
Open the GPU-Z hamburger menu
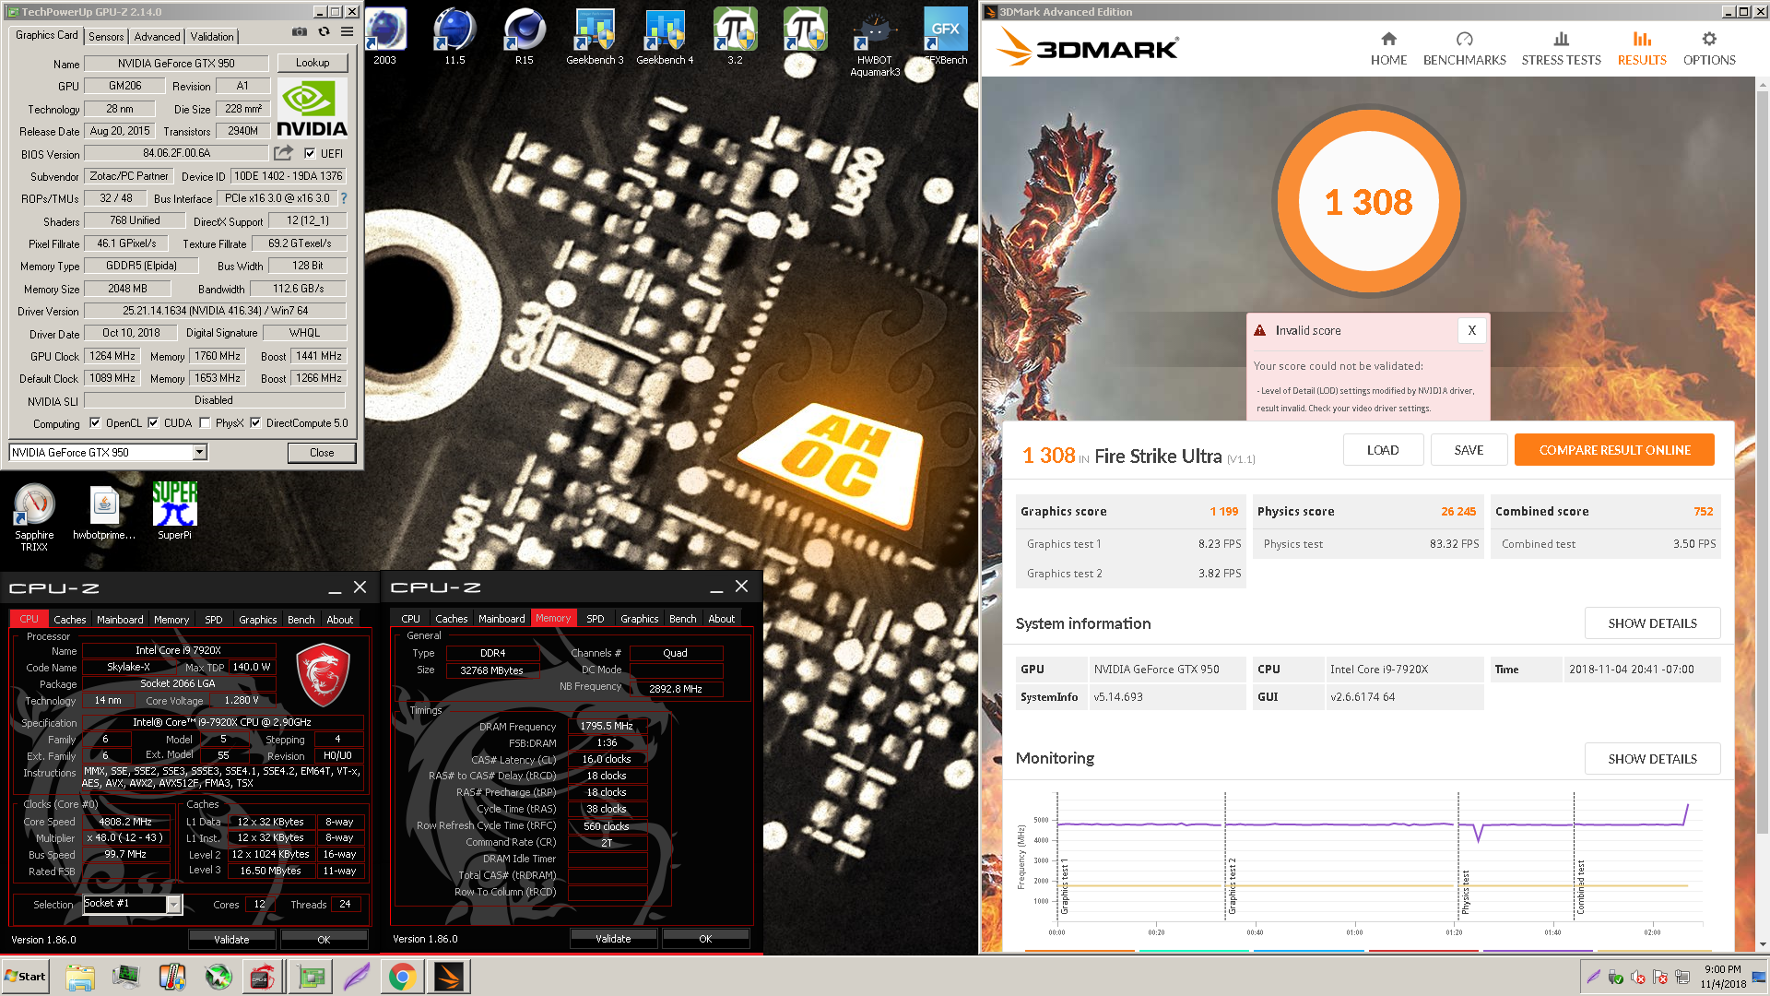pos(347,31)
